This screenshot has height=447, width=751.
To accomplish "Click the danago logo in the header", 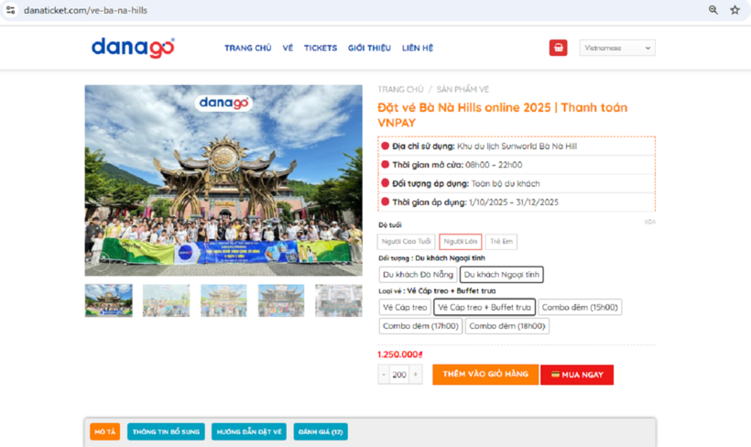I will pos(133,48).
